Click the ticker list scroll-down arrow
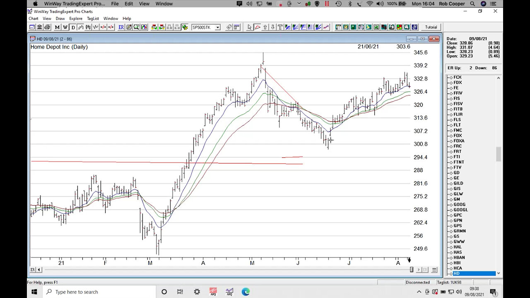The height and width of the screenshot is (298, 530). 499,273
